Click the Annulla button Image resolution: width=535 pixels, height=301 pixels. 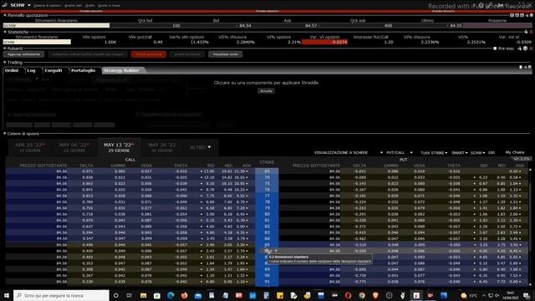266,91
